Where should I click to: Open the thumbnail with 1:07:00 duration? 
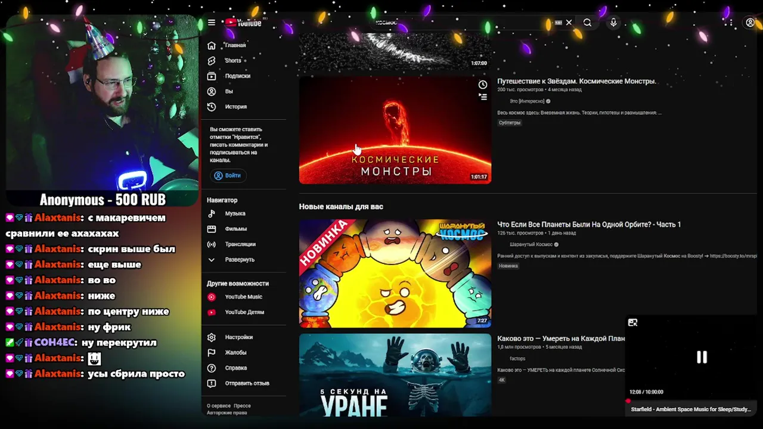(395, 51)
